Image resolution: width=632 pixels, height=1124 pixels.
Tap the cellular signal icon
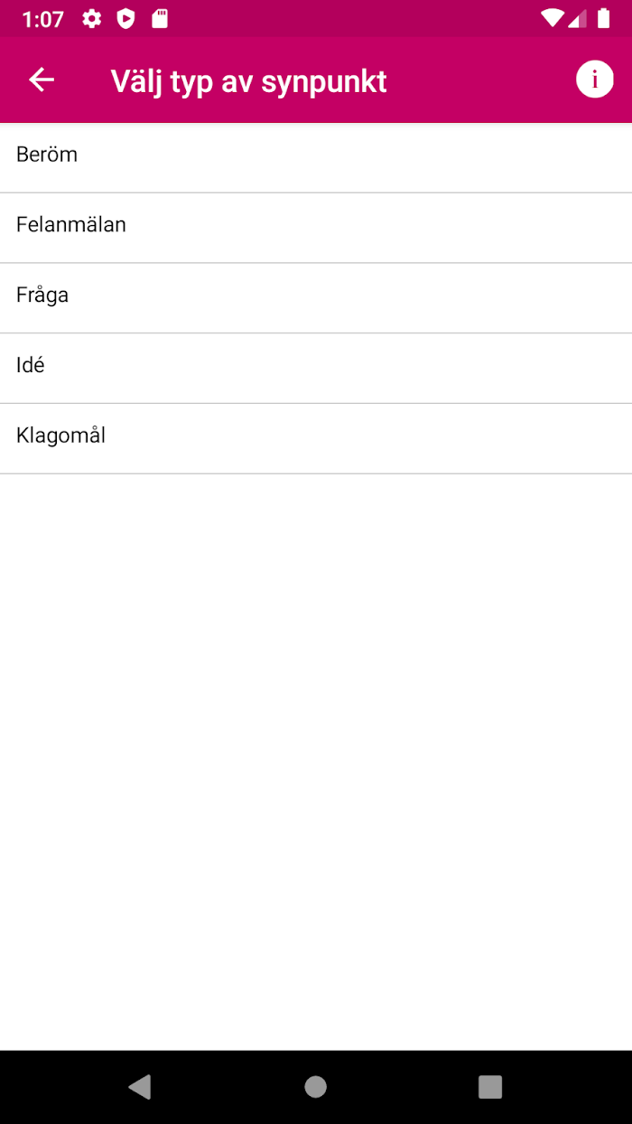pyautogui.click(x=577, y=19)
